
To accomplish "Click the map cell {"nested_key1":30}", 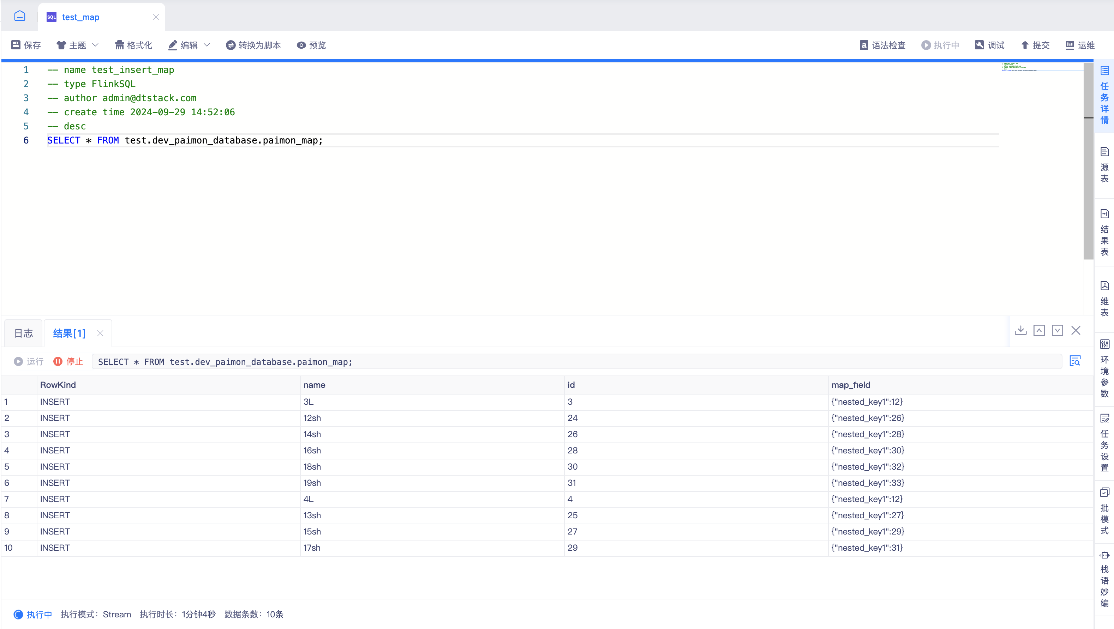I will [x=960, y=451].
